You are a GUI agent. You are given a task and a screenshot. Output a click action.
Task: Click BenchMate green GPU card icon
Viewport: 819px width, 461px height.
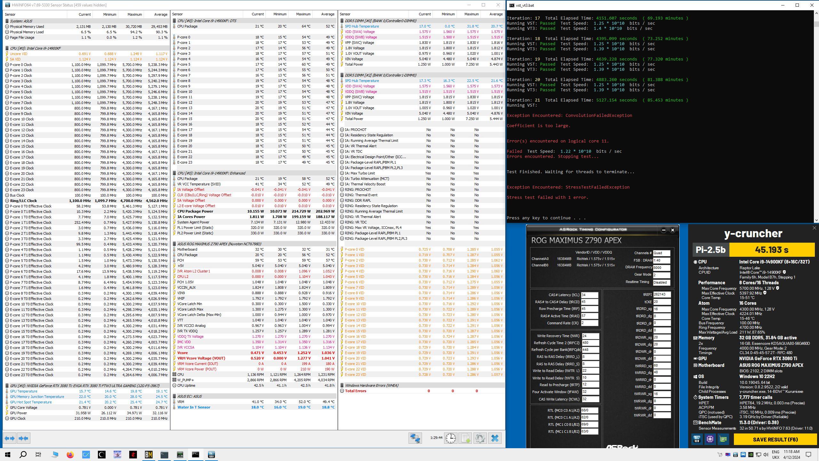(x=723, y=439)
